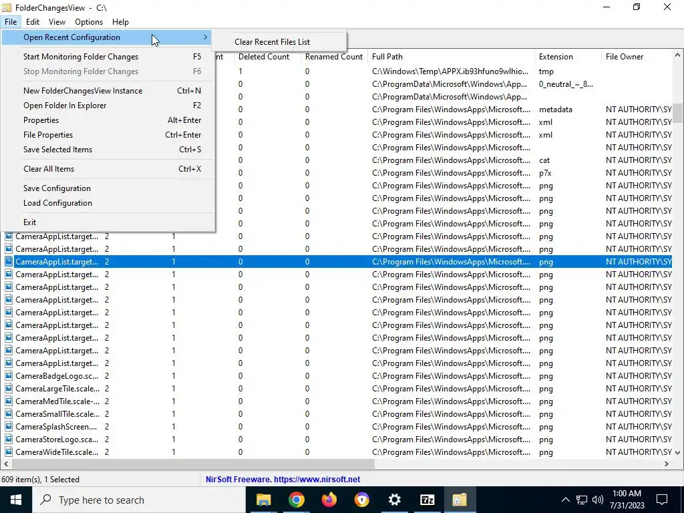Open the View menu
The height and width of the screenshot is (513, 684).
coord(57,22)
